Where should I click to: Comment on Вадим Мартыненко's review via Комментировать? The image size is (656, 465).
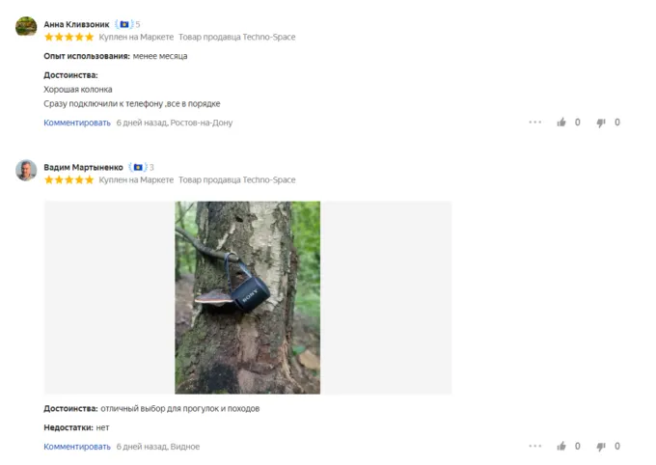point(77,447)
